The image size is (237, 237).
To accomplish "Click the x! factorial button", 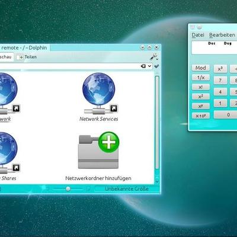I will point(201,87).
